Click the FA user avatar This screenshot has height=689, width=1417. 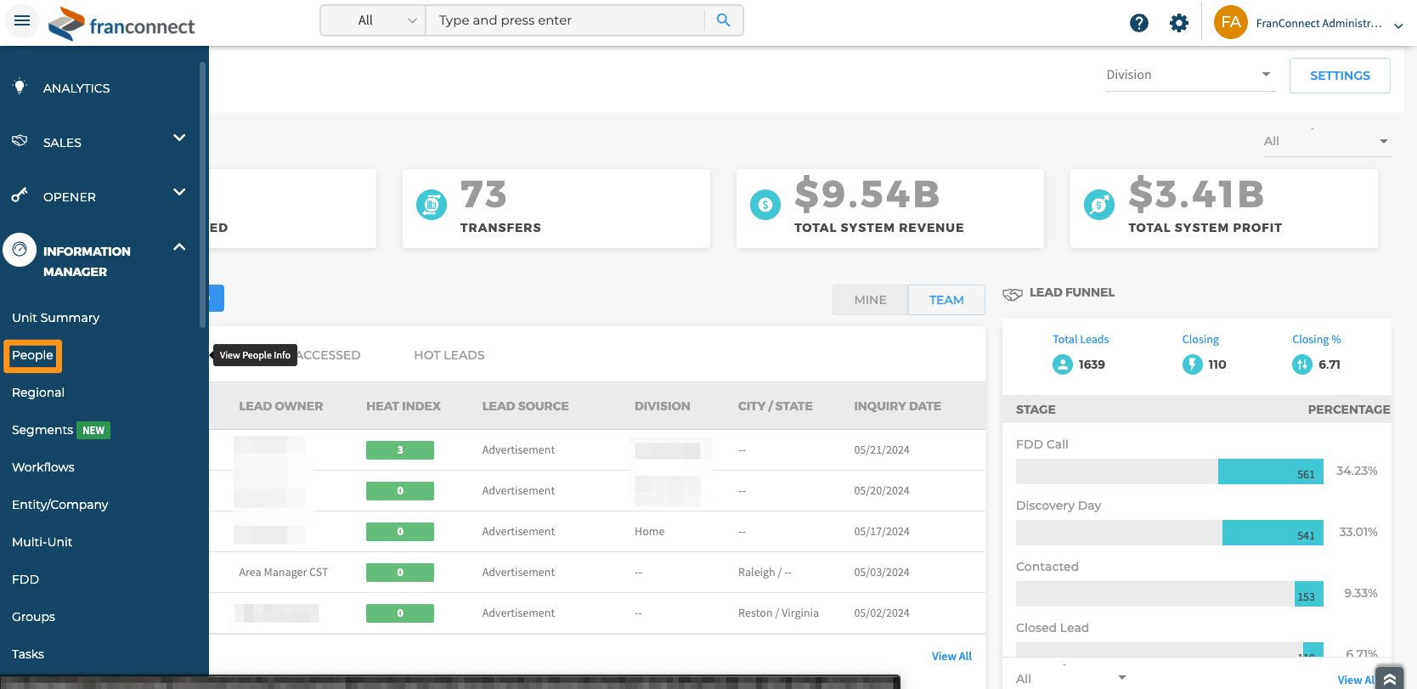[1231, 22]
